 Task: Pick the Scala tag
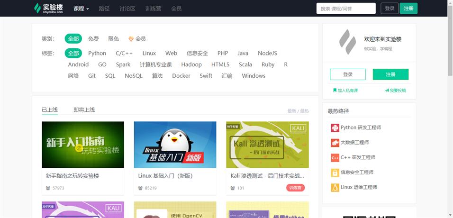click(x=245, y=64)
